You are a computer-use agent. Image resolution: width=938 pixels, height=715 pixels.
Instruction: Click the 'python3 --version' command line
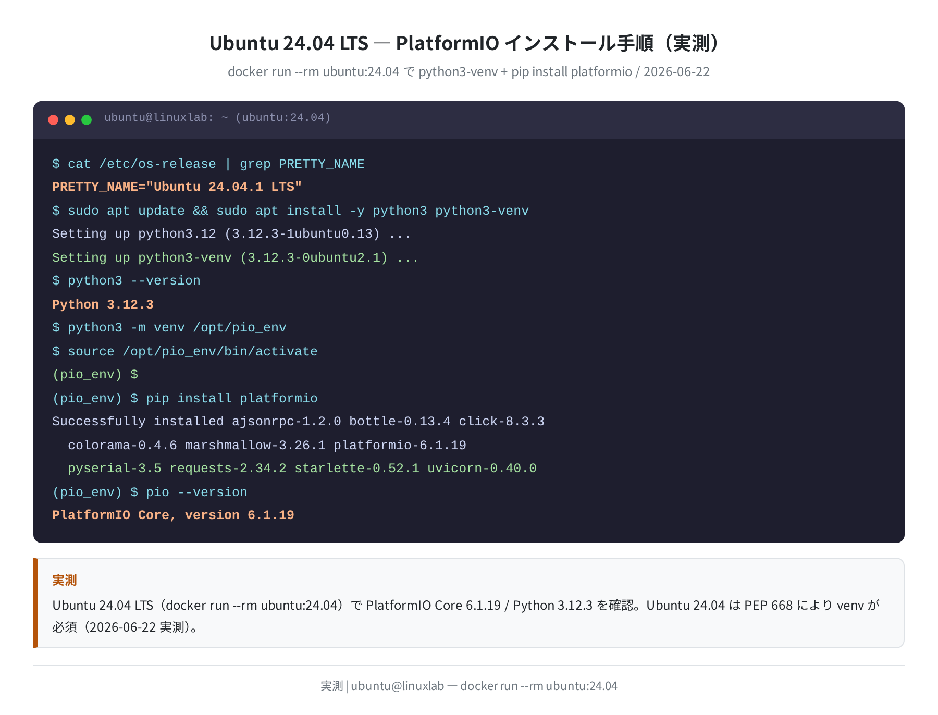pyautogui.click(x=126, y=280)
